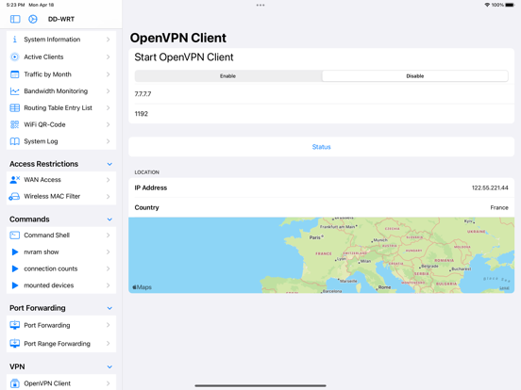Click the WAN Access person icon
521x390 pixels.
tap(14, 180)
